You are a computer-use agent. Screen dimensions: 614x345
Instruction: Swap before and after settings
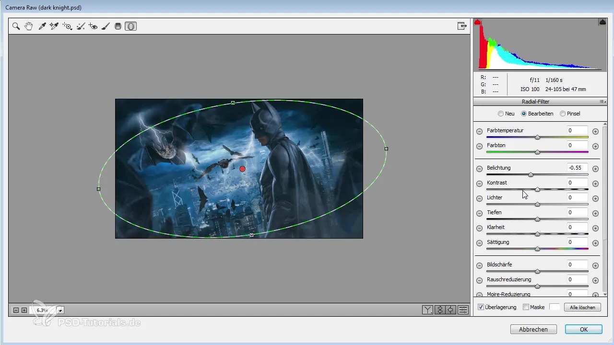439,310
